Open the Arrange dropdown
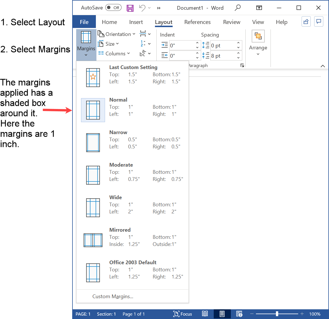329x319 pixels. (x=258, y=43)
